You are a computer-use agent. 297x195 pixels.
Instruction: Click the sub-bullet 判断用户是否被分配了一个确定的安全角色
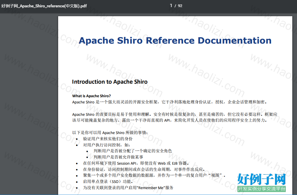(133, 151)
